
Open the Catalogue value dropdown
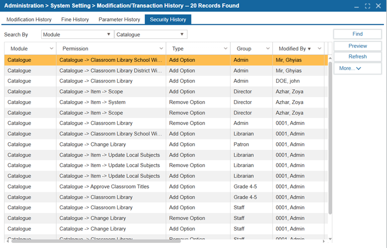tap(151, 35)
